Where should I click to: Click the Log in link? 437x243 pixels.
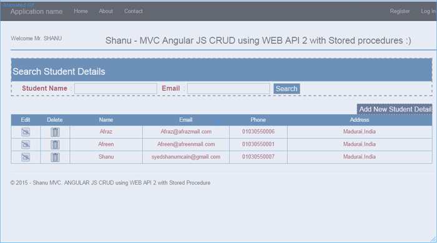pos(428,11)
